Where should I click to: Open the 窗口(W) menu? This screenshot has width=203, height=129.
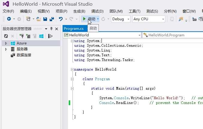189,11
